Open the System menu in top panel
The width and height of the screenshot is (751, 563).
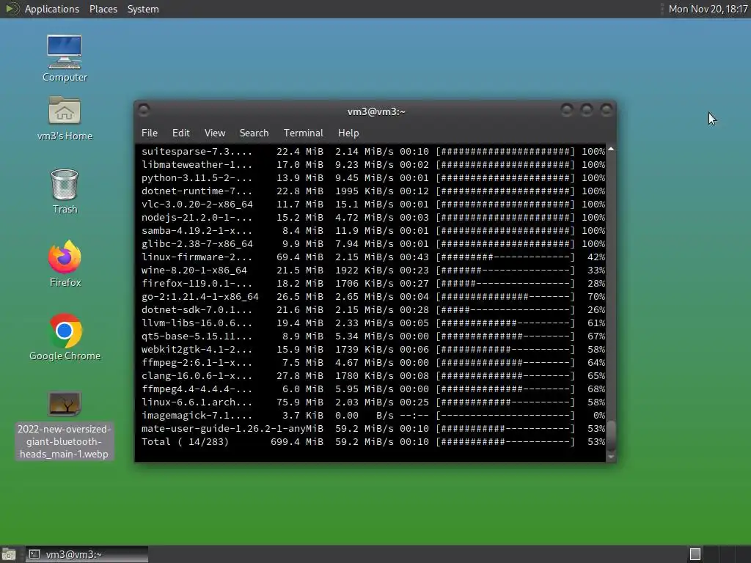143,9
